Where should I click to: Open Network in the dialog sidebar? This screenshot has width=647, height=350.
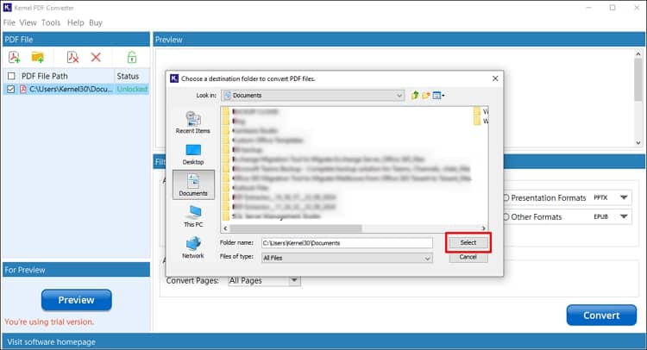[193, 247]
